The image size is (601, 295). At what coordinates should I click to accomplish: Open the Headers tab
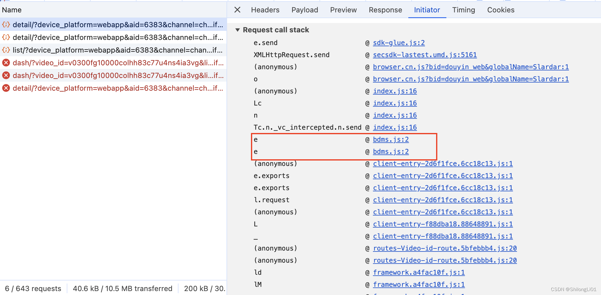click(x=265, y=10)
